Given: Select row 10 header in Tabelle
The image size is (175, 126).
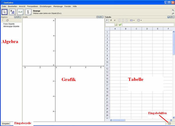Looking at the screenshot, I should pos(107,62).
